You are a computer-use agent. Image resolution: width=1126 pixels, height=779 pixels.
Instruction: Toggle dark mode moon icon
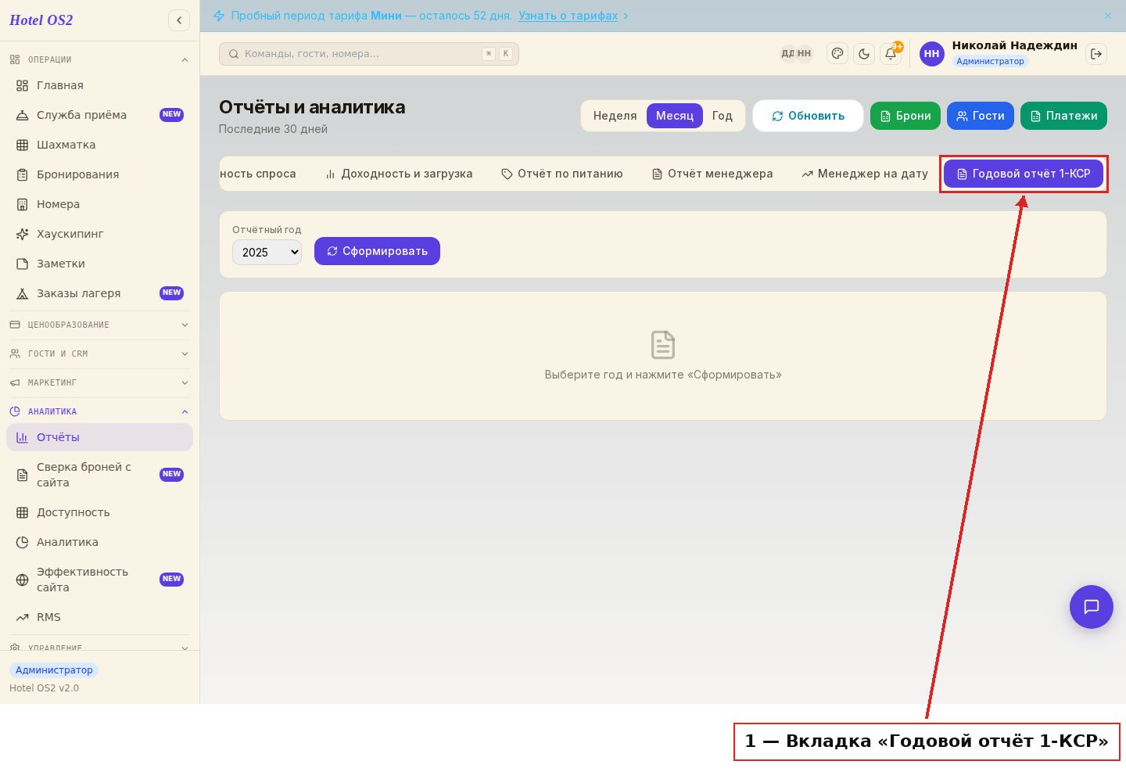pos(864,54)
